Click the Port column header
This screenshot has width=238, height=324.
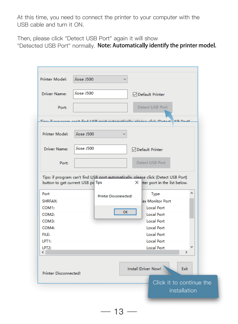click(46, 194)
